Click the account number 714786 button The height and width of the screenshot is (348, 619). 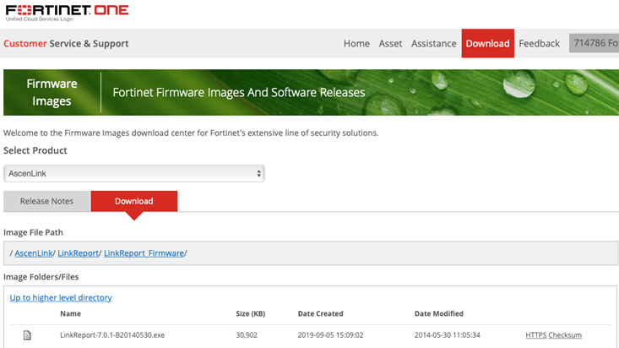point(594,43)
